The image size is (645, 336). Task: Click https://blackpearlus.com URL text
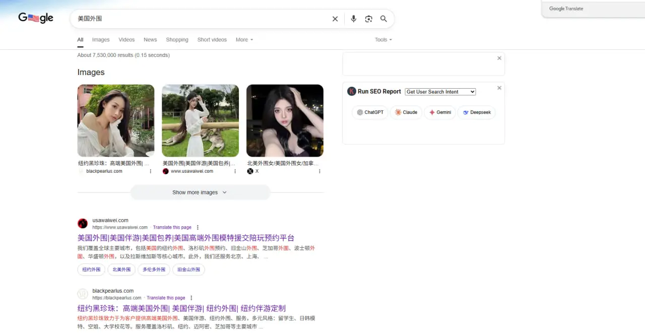tap(117, 298)
